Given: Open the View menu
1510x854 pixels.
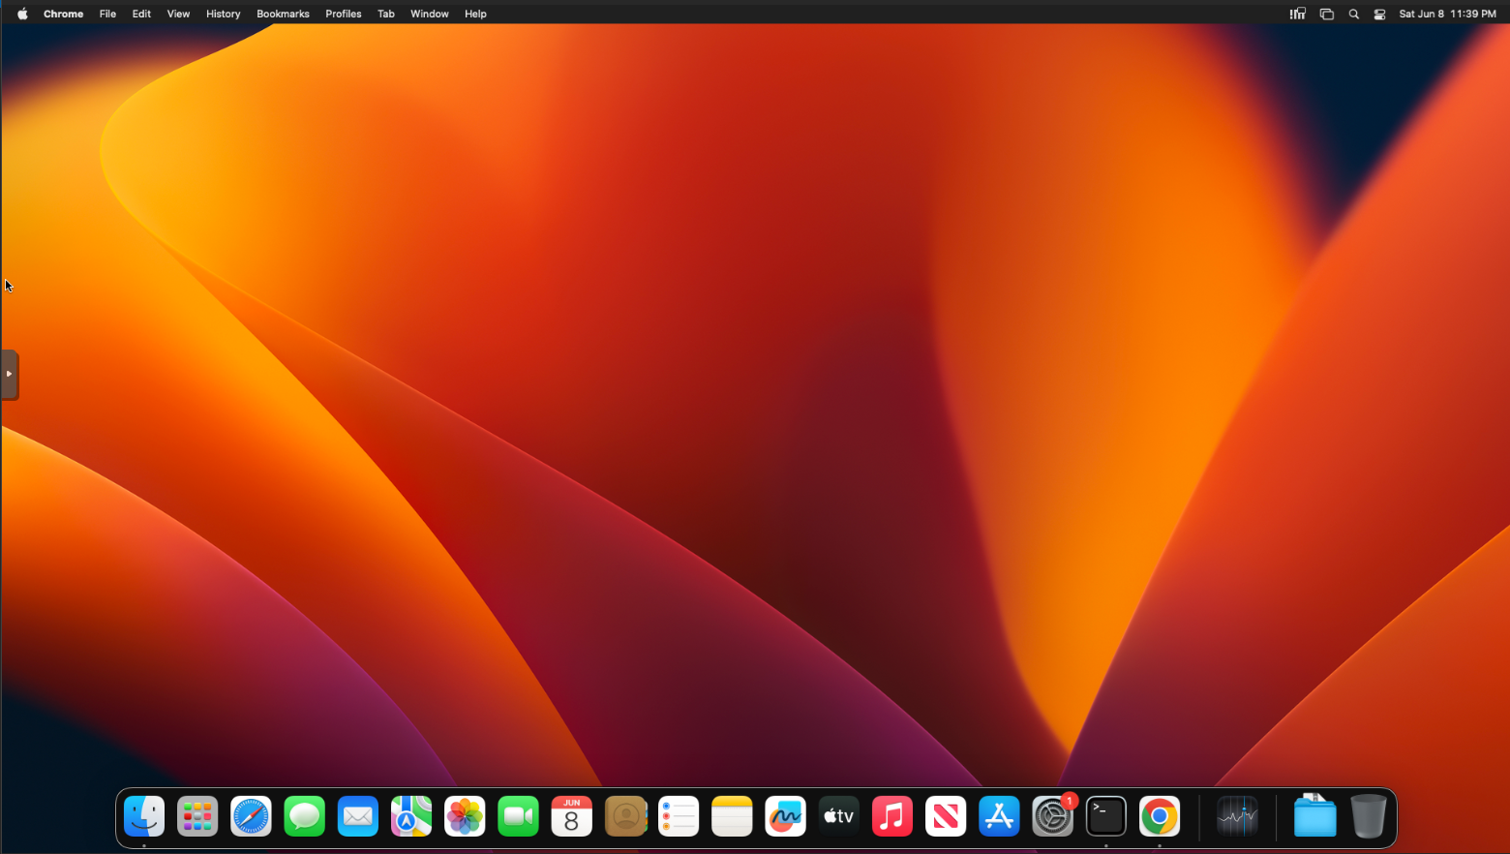Looking at the screenshot, I should 178,14.
